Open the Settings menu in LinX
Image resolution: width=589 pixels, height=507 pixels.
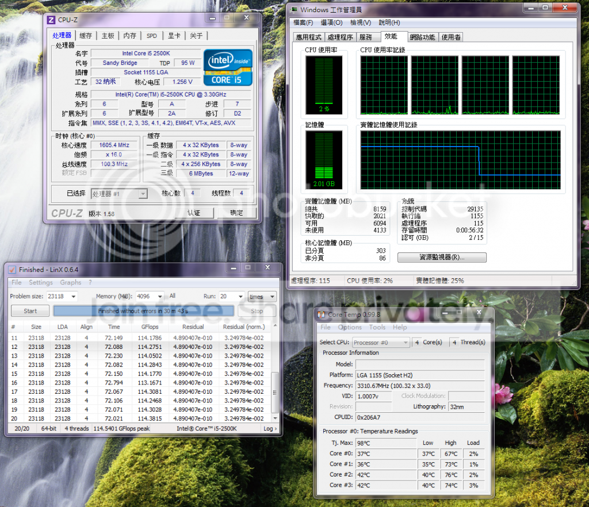pos(41,282)
